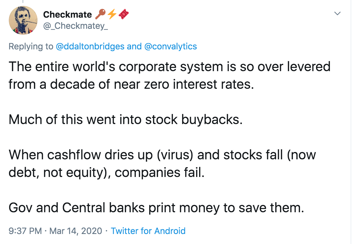Open the Twitter for Android source link
This screenshot has width=353, height=244.
click(x=148, y=231)
